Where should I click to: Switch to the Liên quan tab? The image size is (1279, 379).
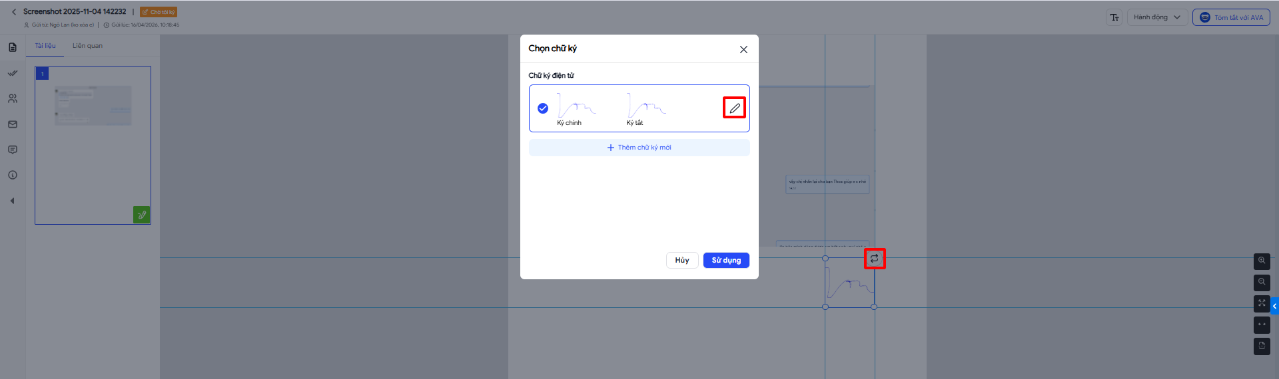pos(87,46)
